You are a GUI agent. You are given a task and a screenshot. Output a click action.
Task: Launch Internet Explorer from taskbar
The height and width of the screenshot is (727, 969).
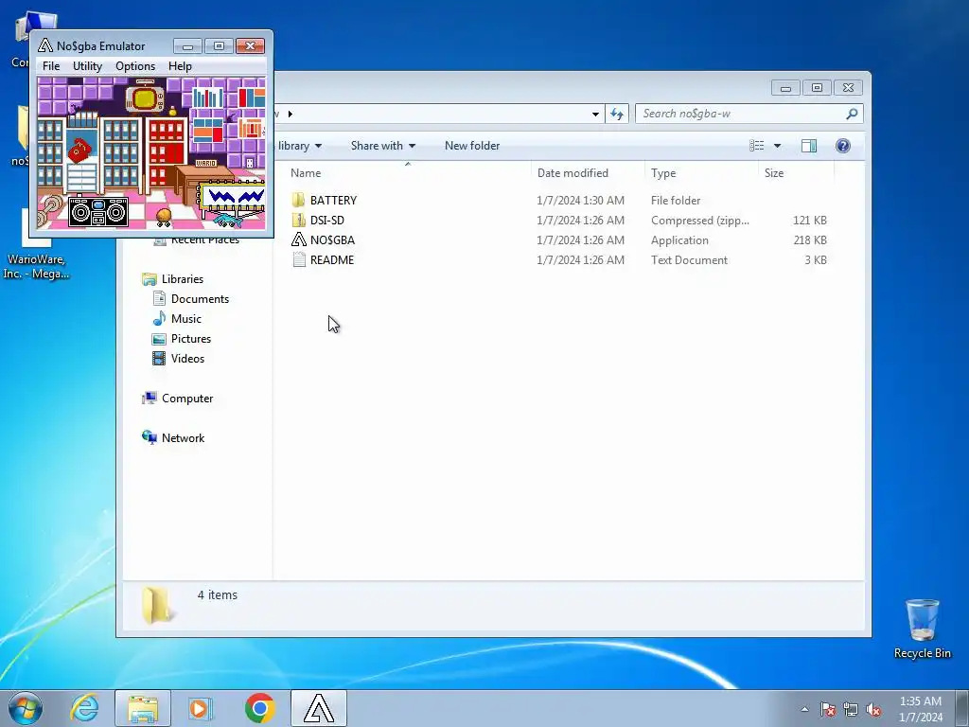click(x=84, y=708)
